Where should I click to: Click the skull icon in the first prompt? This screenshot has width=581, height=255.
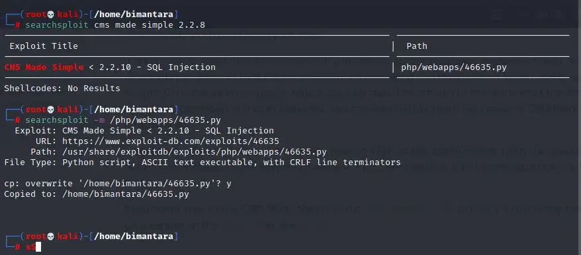point(51,15)
